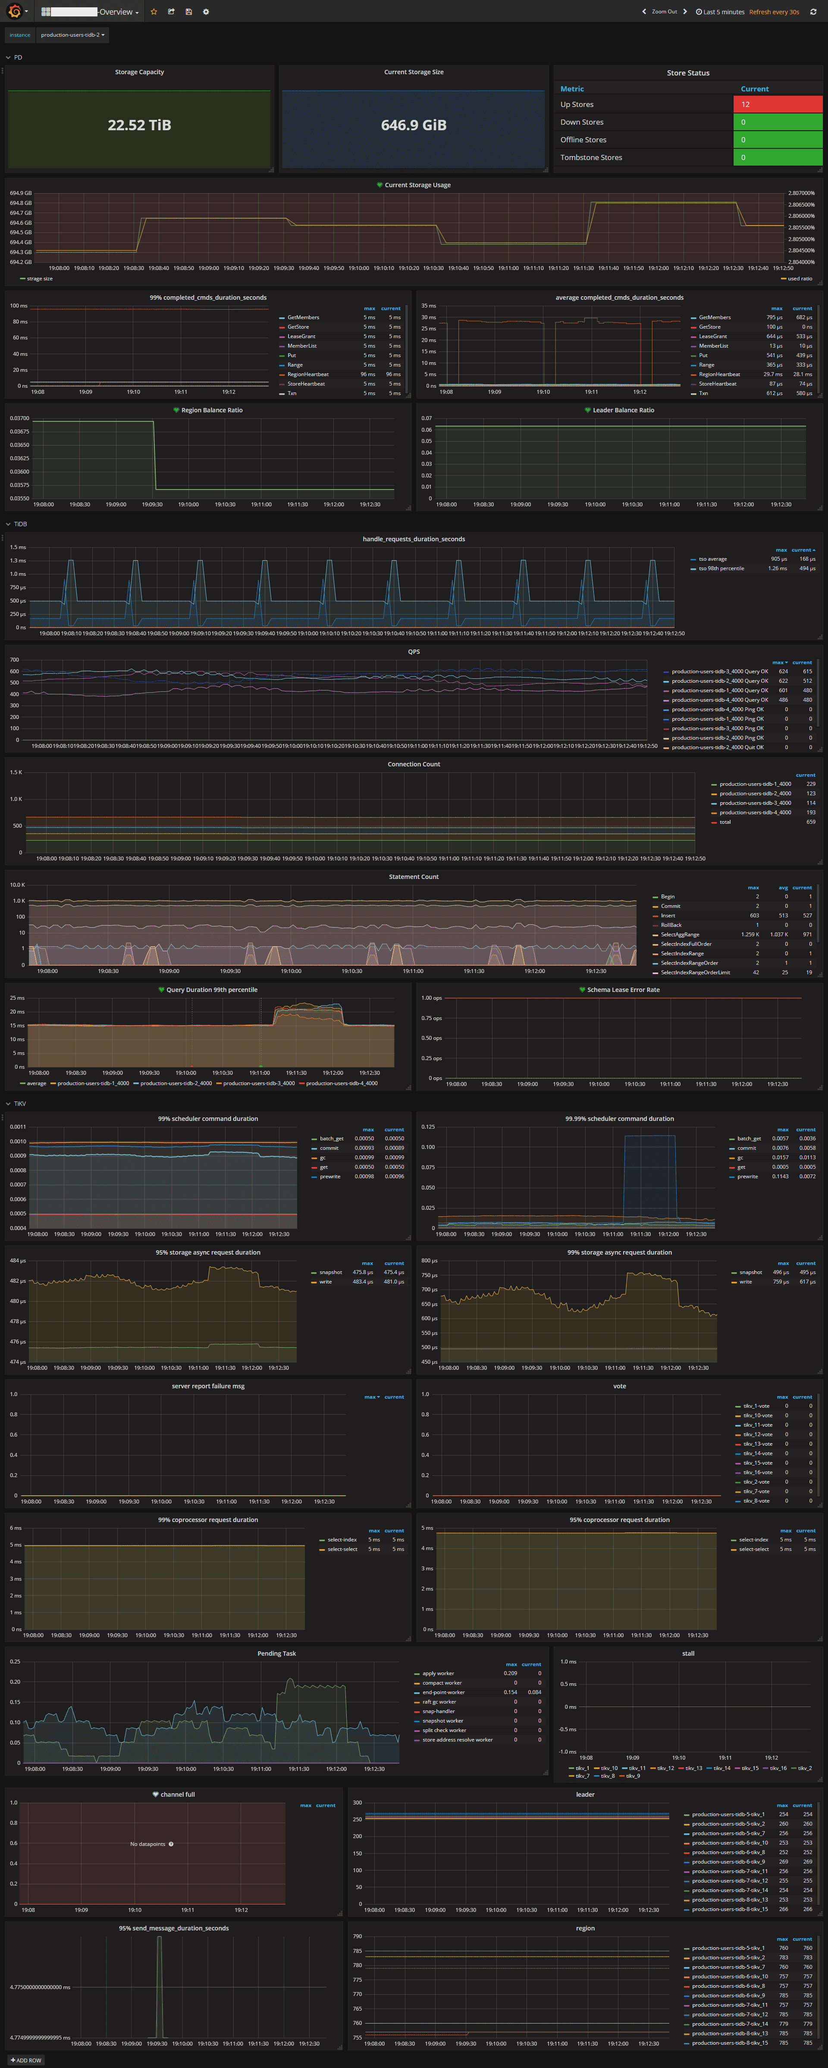Image resolution: width=828 pixels, height=2068 pixels.
Task: Toggle prewrite series in 99% scheduler legend
Action: pos(330,1177)
